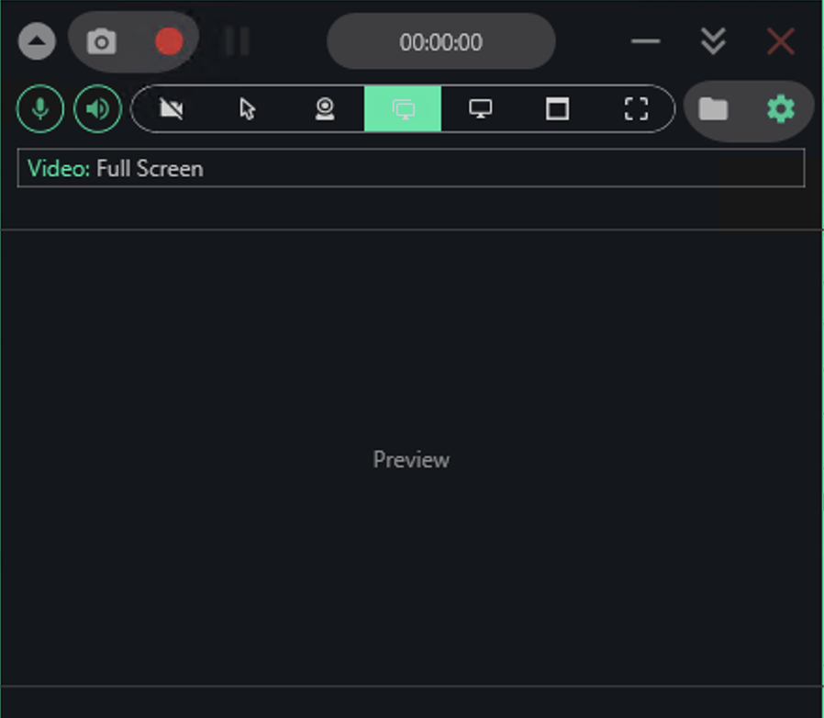Viewport: 824px width, 718px height.
Task: Click the 00:00:00 recording timer
Action: pyautogui.click(x=440, y=41)
